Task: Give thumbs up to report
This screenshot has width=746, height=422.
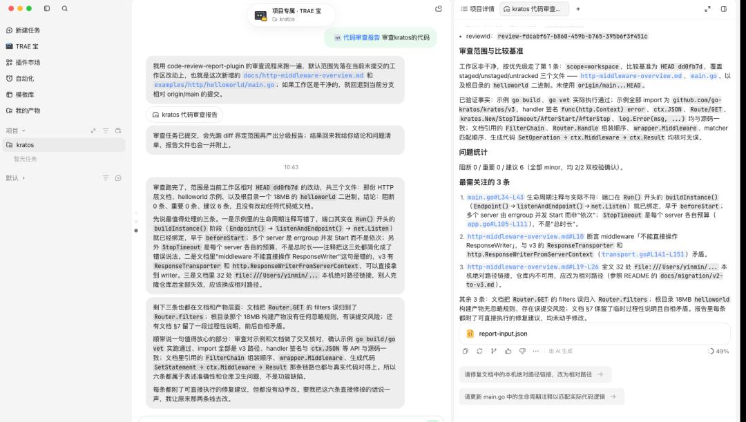Action: click(x=508, y=351)
